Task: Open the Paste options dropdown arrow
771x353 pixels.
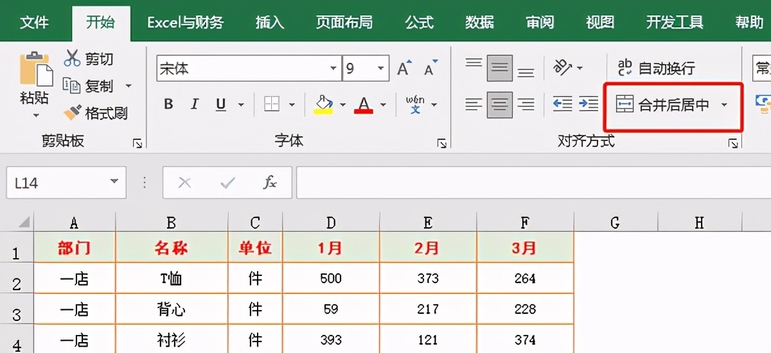Action: (x=35, y=116)
